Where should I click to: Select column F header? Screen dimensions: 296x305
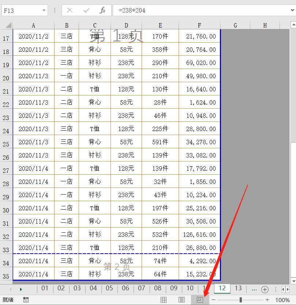[x=199, y=25]
